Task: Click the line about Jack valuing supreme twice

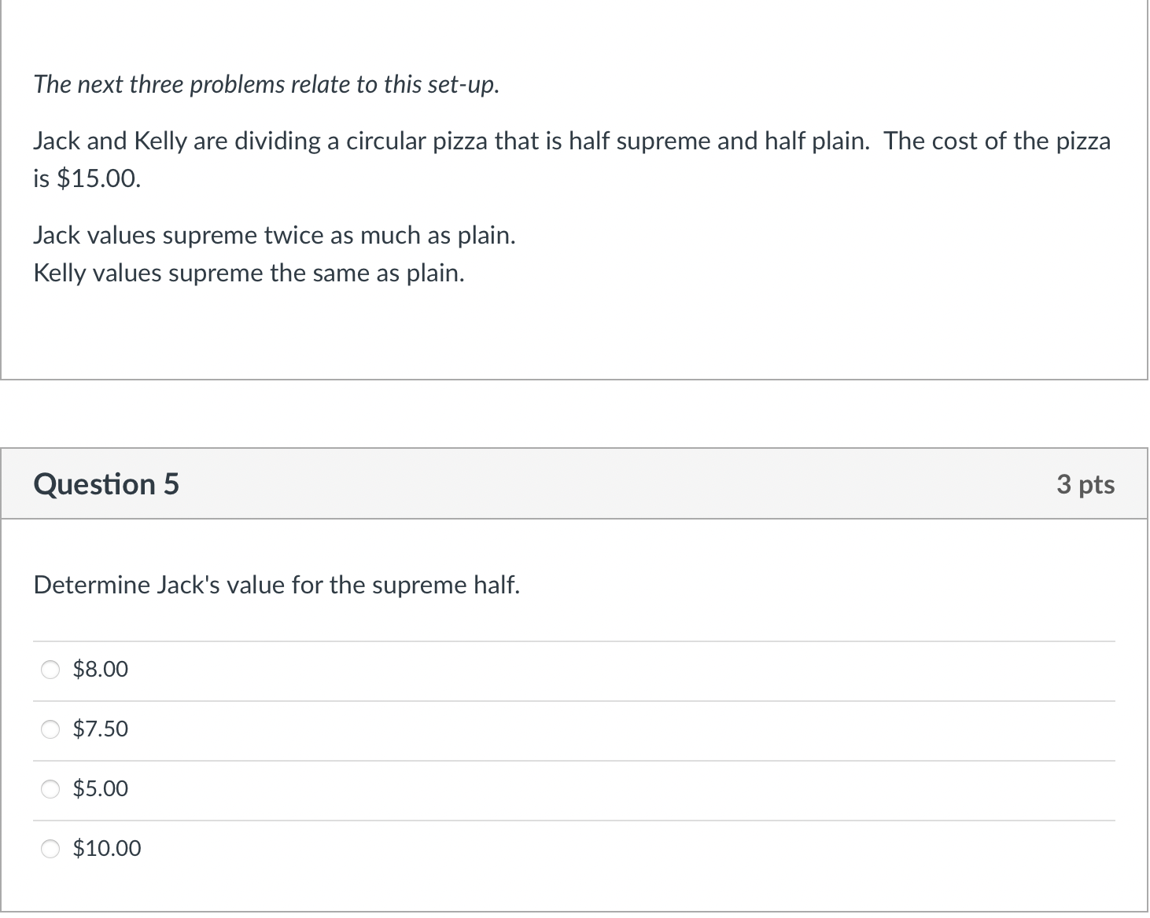Action: pos(275,235)
